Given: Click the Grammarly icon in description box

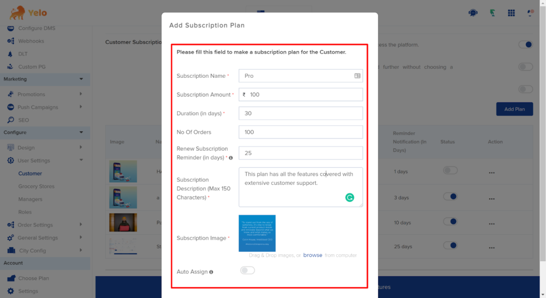Looking at the screenshot, I should click(350, 197).
